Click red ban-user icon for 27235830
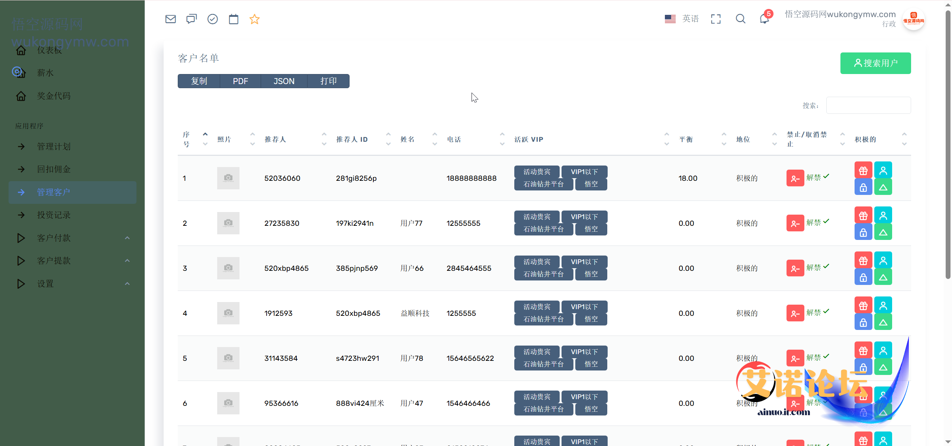Image resolution: width=952 pixels, height=446 pixels. click(x=795, y=223)
